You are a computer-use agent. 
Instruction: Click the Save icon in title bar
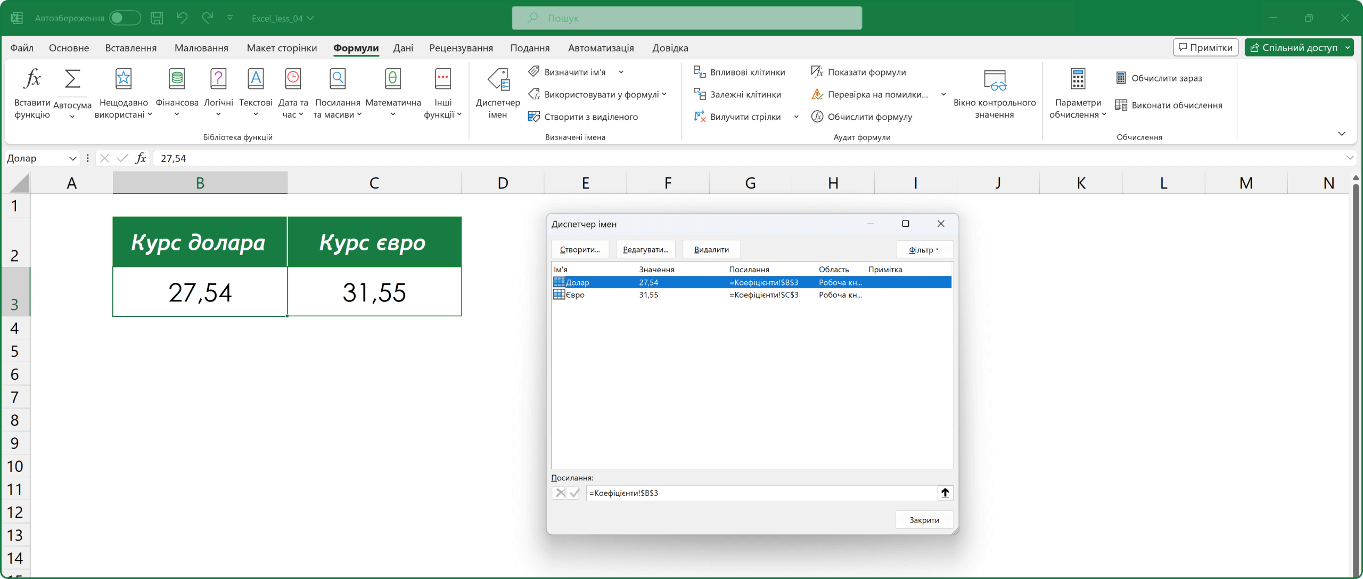click(x=157, y=18)
